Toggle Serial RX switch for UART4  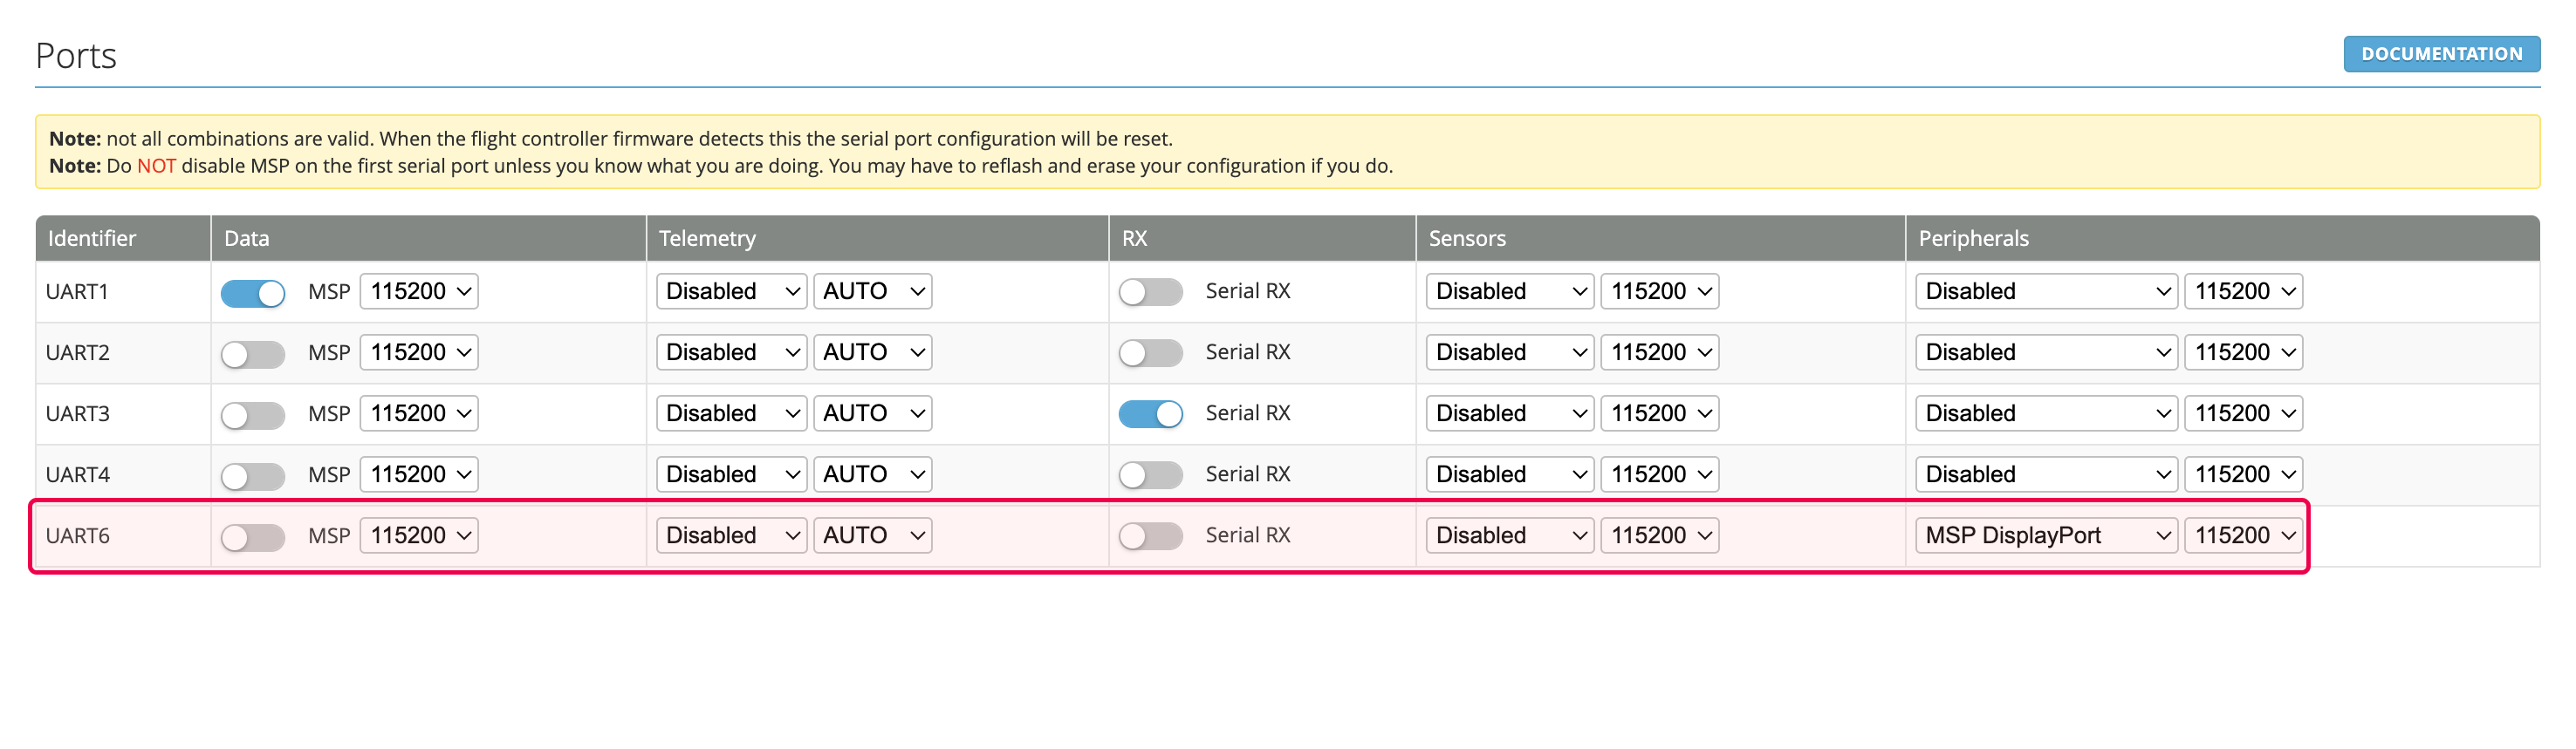click(x=1150, y=475)
